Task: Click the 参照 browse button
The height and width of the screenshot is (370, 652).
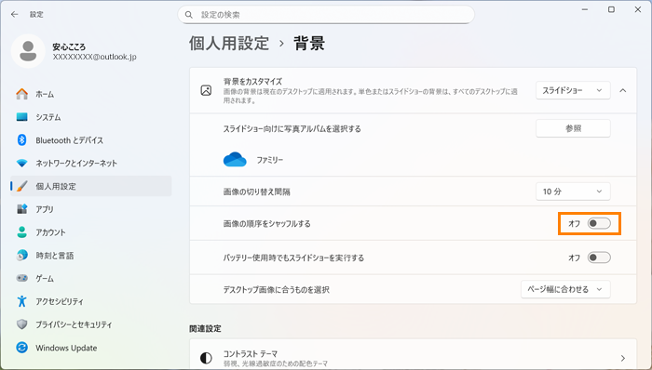Action: pyautogui.click(x=573, y=128)
